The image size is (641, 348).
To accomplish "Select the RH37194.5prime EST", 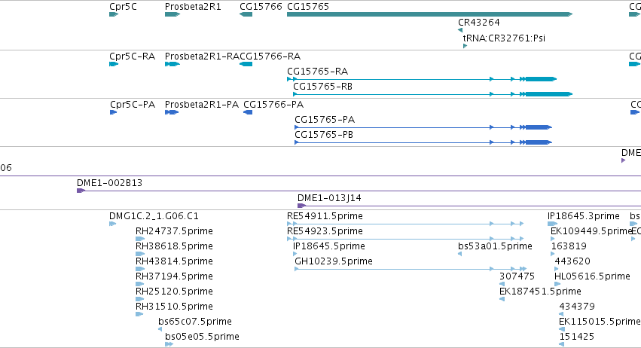I will [x=174, y=276].
